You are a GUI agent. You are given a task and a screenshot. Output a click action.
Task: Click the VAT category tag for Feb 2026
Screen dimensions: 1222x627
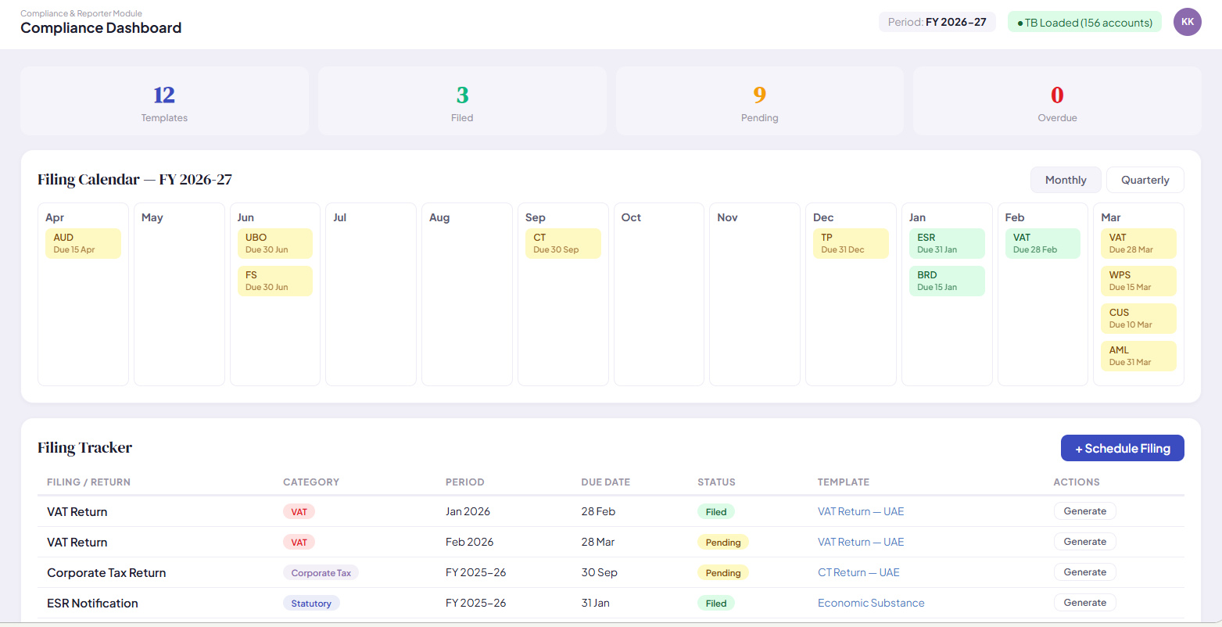(299, 543)
